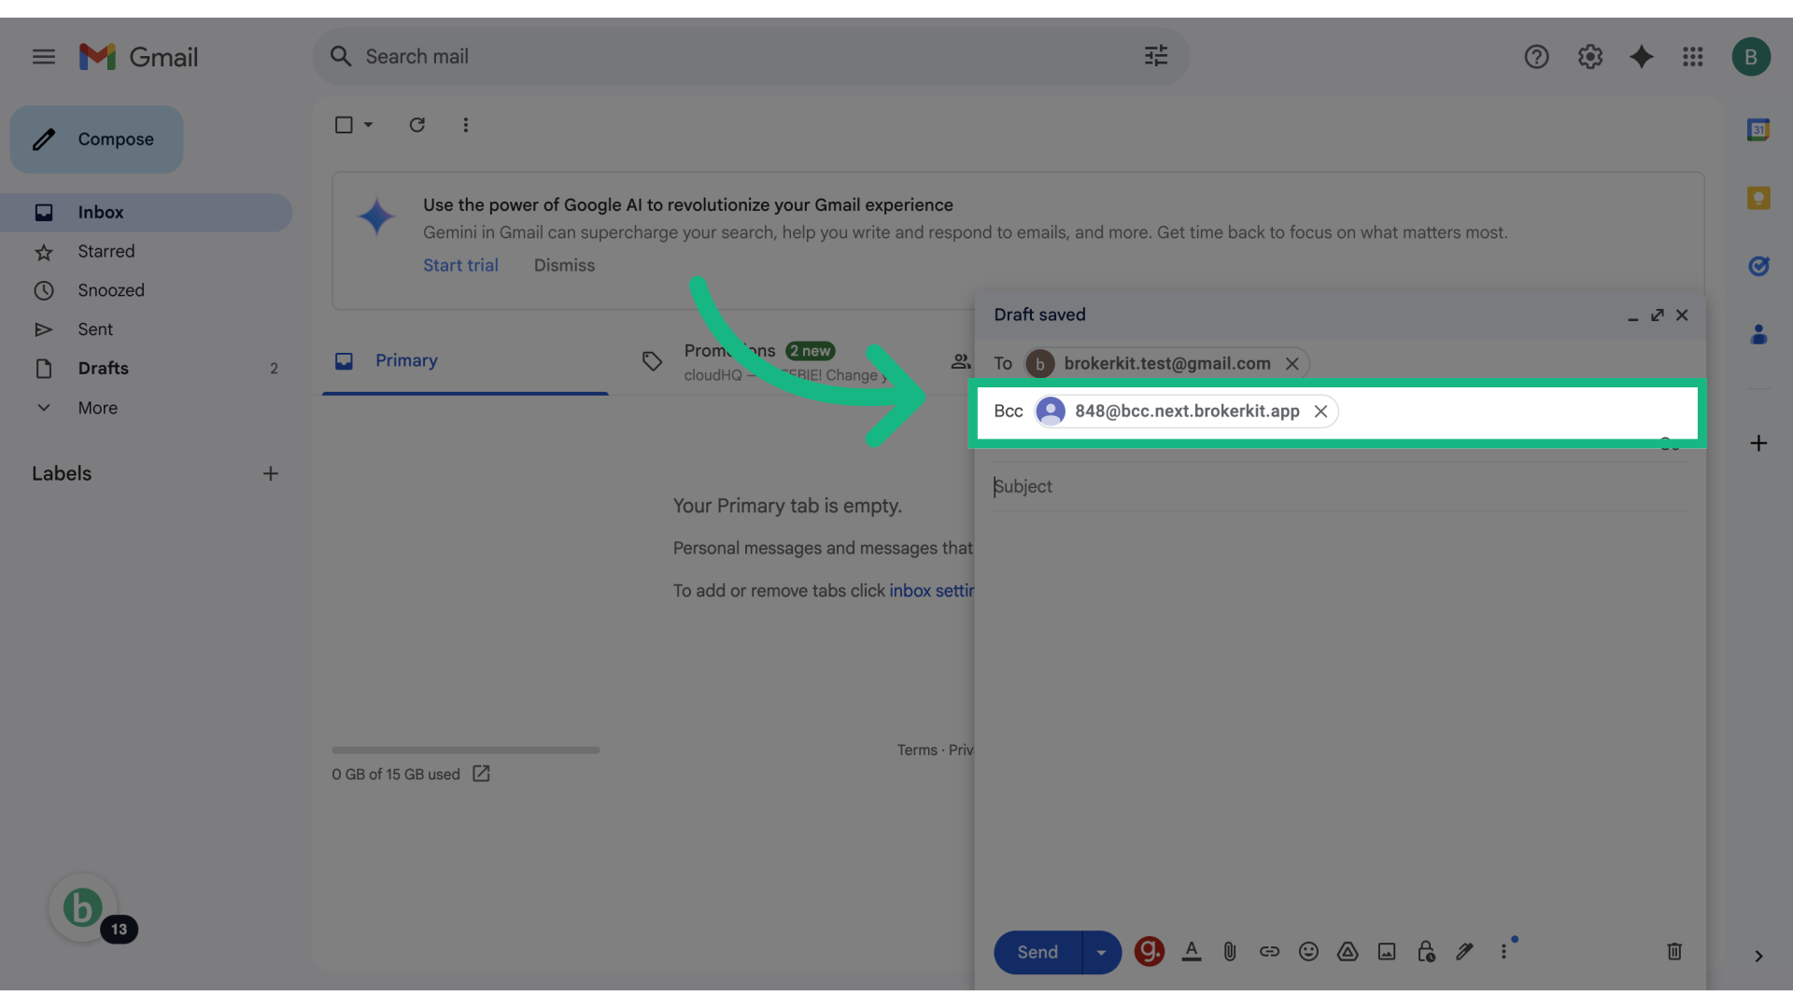Image resolution: width=1793 pixels, height=1008 pixels.
Task: Open Google Tasks side panel icon
Action: [1758, 266]
